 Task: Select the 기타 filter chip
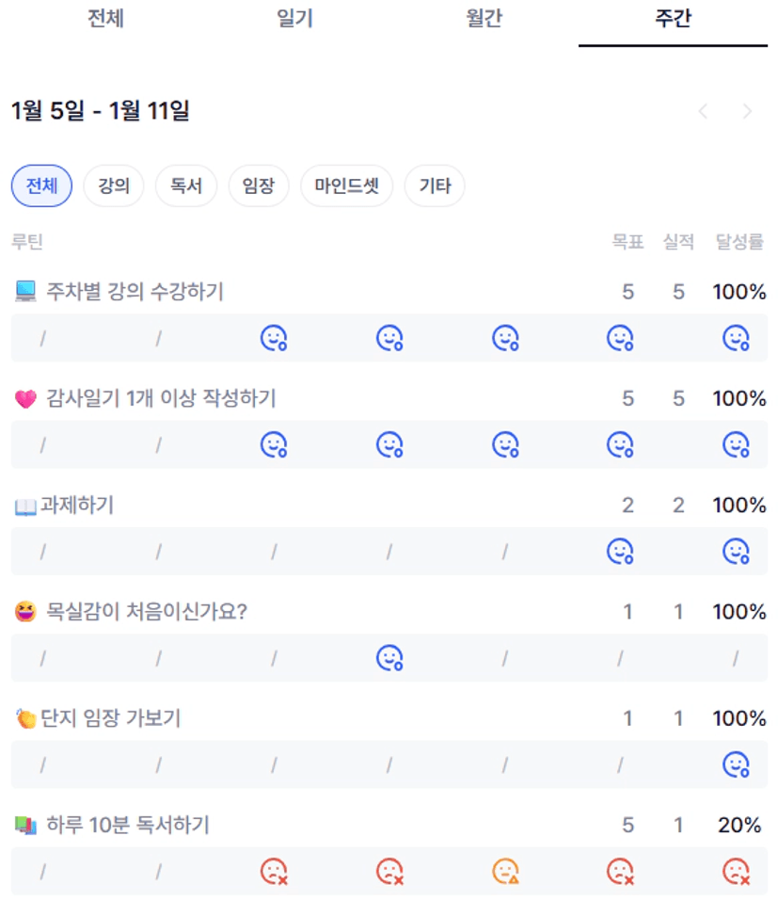coord(435,186)
